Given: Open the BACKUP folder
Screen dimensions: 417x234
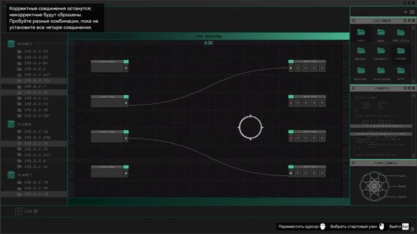Looking at the screenshot, I should coord(361,53).
